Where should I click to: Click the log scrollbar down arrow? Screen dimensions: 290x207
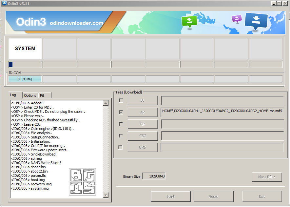click(106, 195)
